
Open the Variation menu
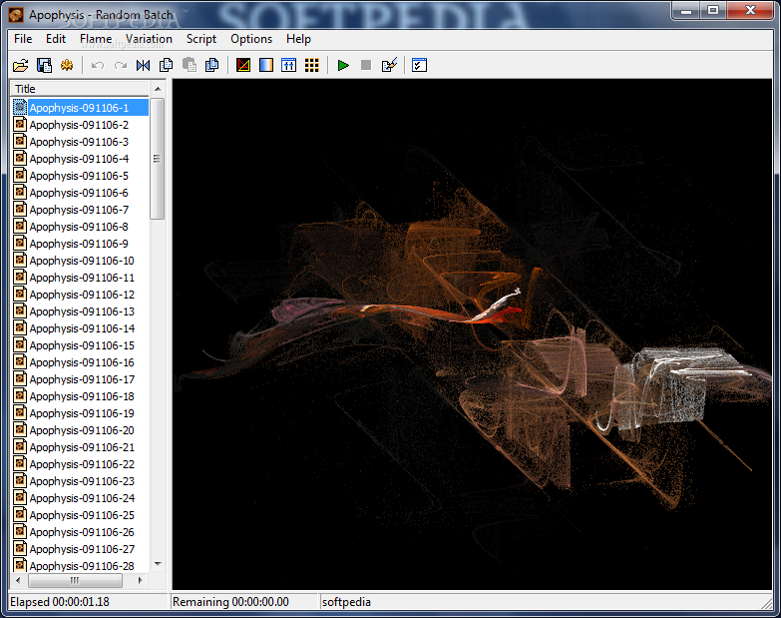[x=149, y=39]
